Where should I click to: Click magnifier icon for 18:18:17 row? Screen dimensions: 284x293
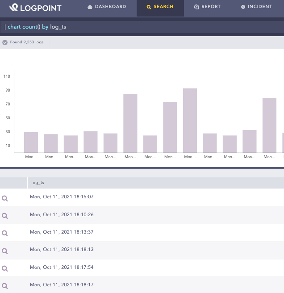(5, 285)
